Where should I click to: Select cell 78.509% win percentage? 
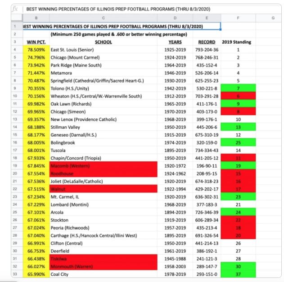click(x=36, y=50)
